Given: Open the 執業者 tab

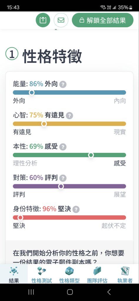Looking at the screenshot, I should click(x=125, y=274).
